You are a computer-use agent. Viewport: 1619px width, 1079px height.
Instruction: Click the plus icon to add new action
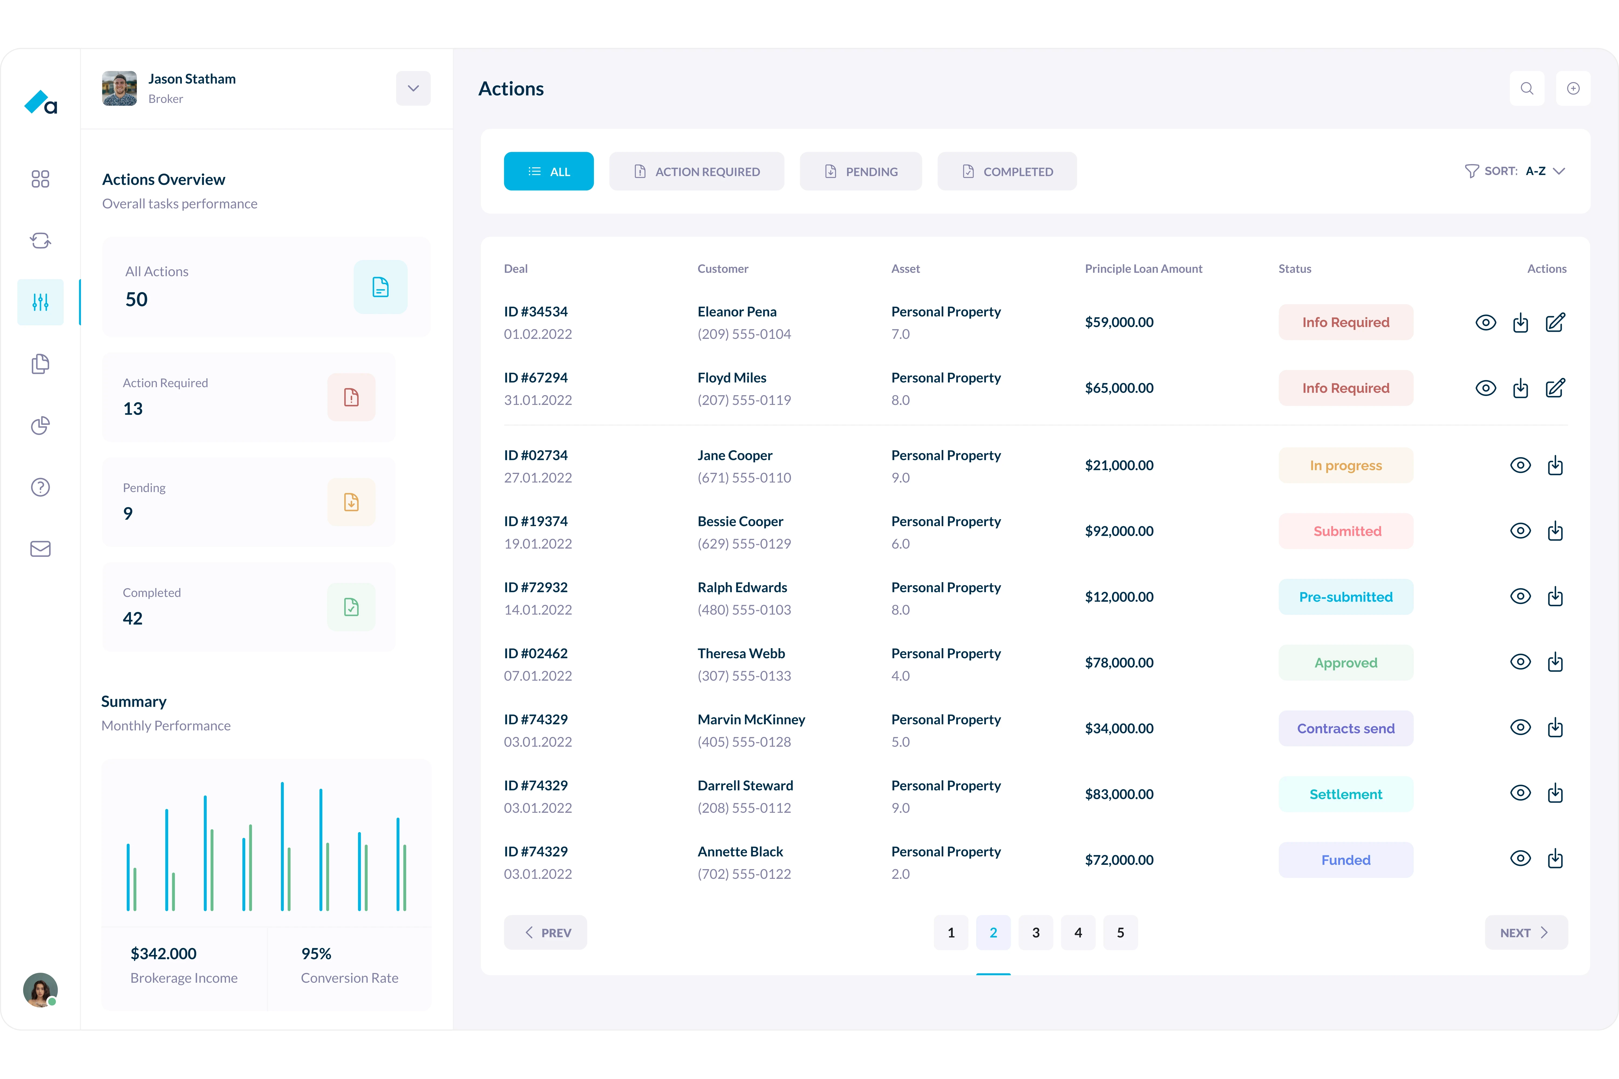[1574, 88]
